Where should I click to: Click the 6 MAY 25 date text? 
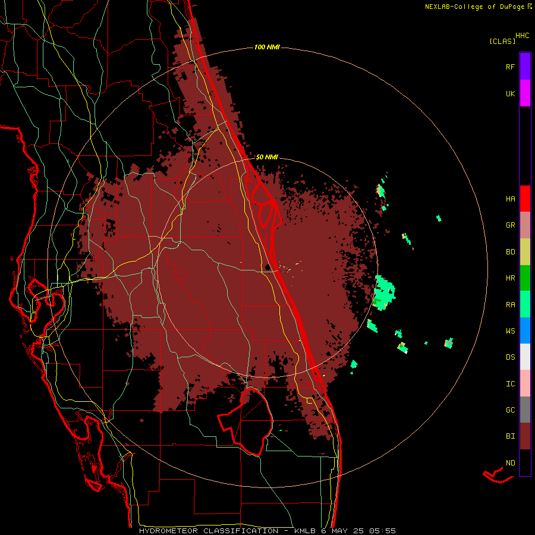tap(343, 531)
